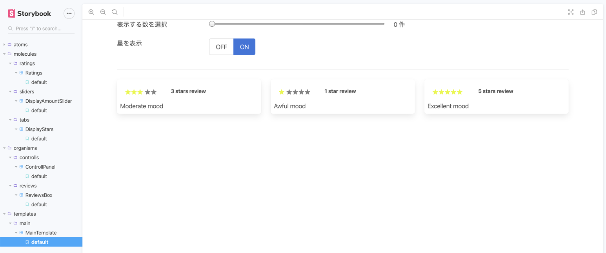This screenshot has width=606, height=253.
Task: Collapse the organisms folder arrow
Action: [4, 148]
